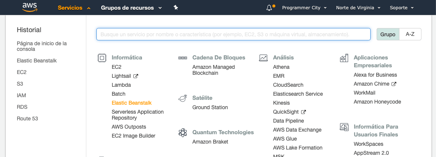The height and width of the screenshot is (157, 436).
Task: Click the Quantum Technologies atom icon
Action: 182,132
